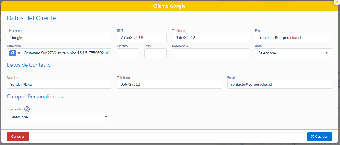Click the Campos Personalizados heading
This screenshot has width=340, height=145.
coord(35,96)
